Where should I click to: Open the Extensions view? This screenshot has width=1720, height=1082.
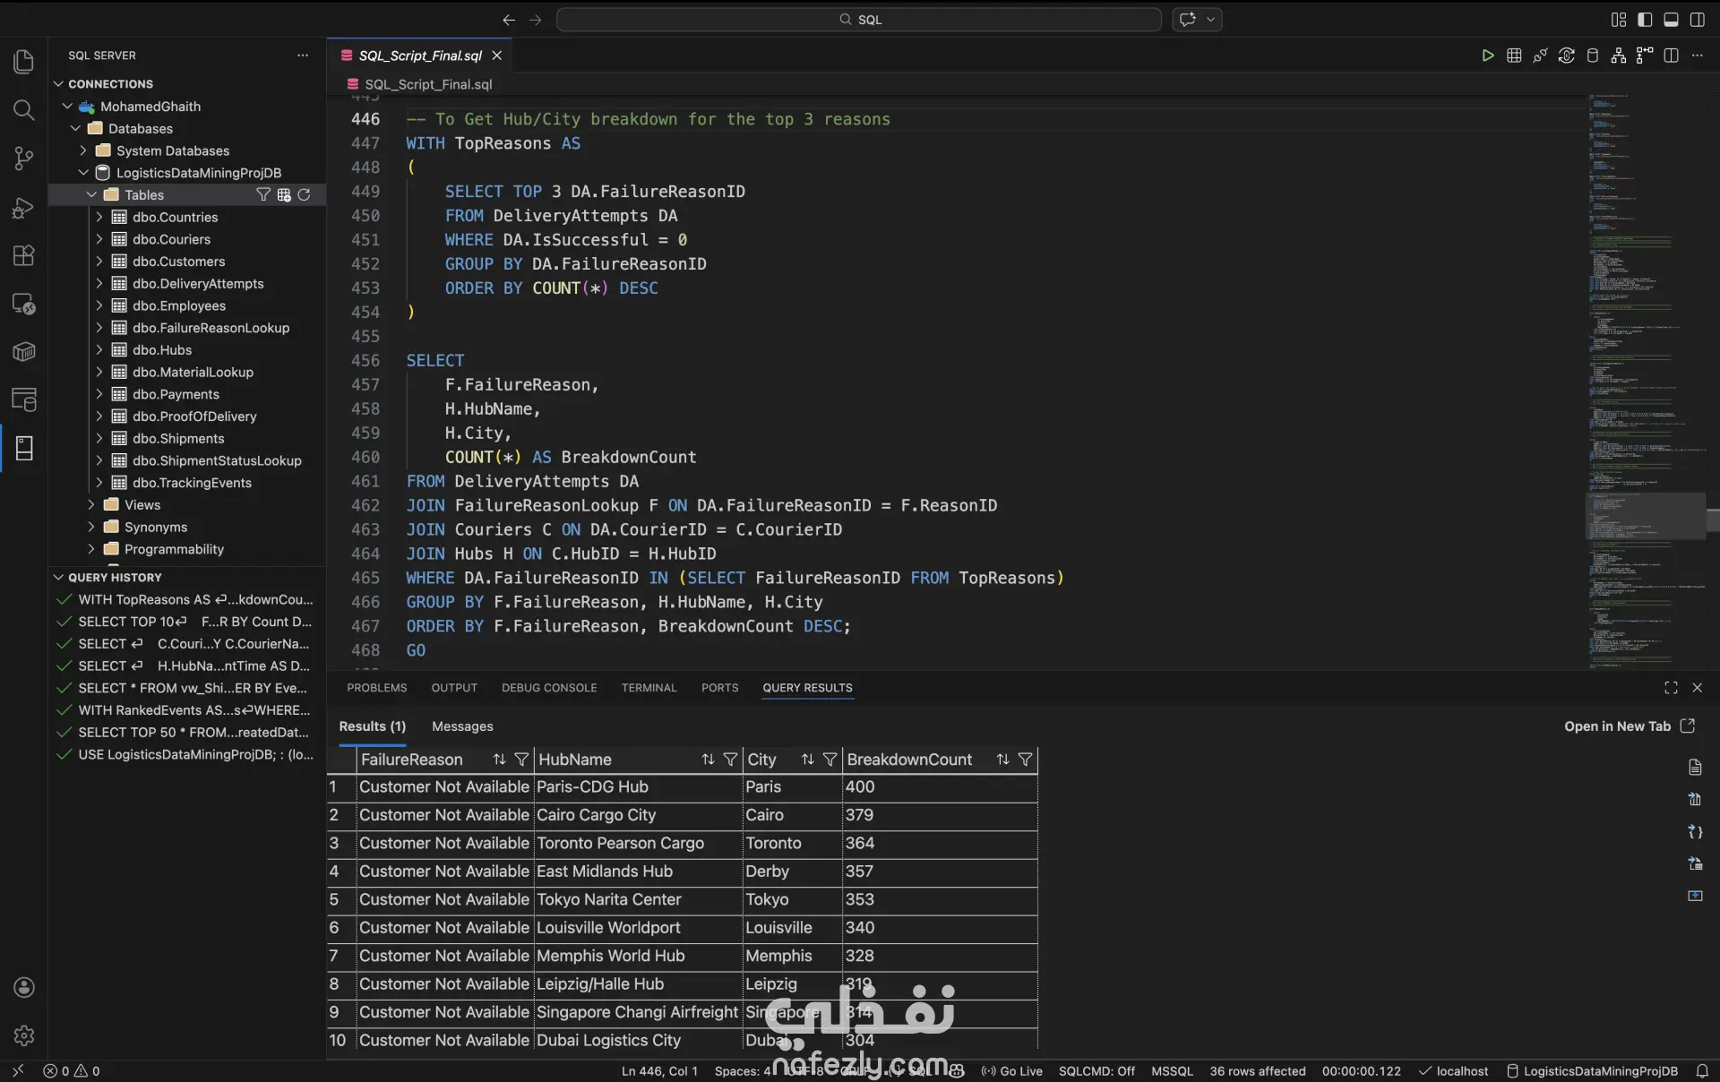[24, 255]
